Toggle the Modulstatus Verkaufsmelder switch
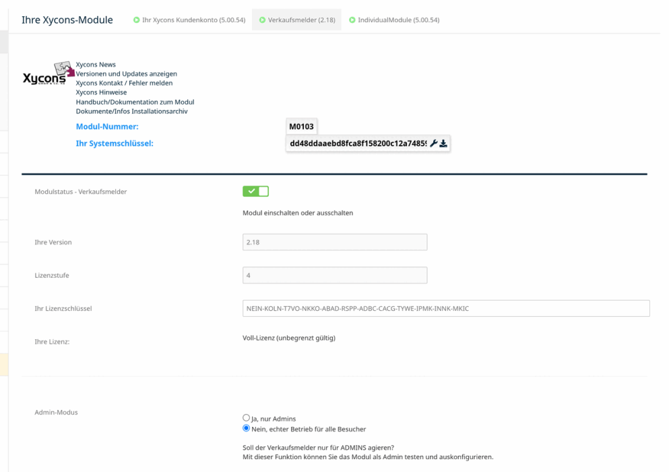The height and width of the screenshot is (472, 669). [255, 191]
